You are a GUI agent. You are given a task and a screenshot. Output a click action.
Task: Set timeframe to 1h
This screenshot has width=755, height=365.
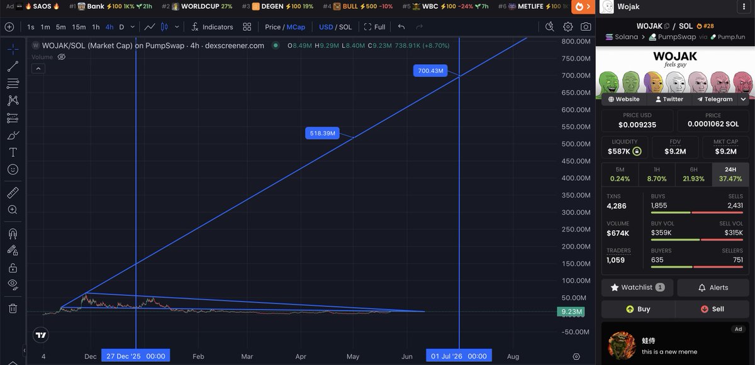96,27
